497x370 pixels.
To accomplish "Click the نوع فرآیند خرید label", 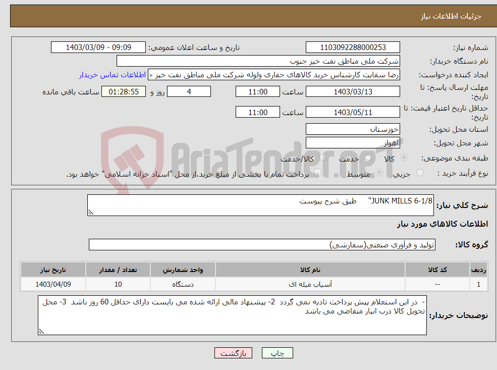I will tap(463, 173).
